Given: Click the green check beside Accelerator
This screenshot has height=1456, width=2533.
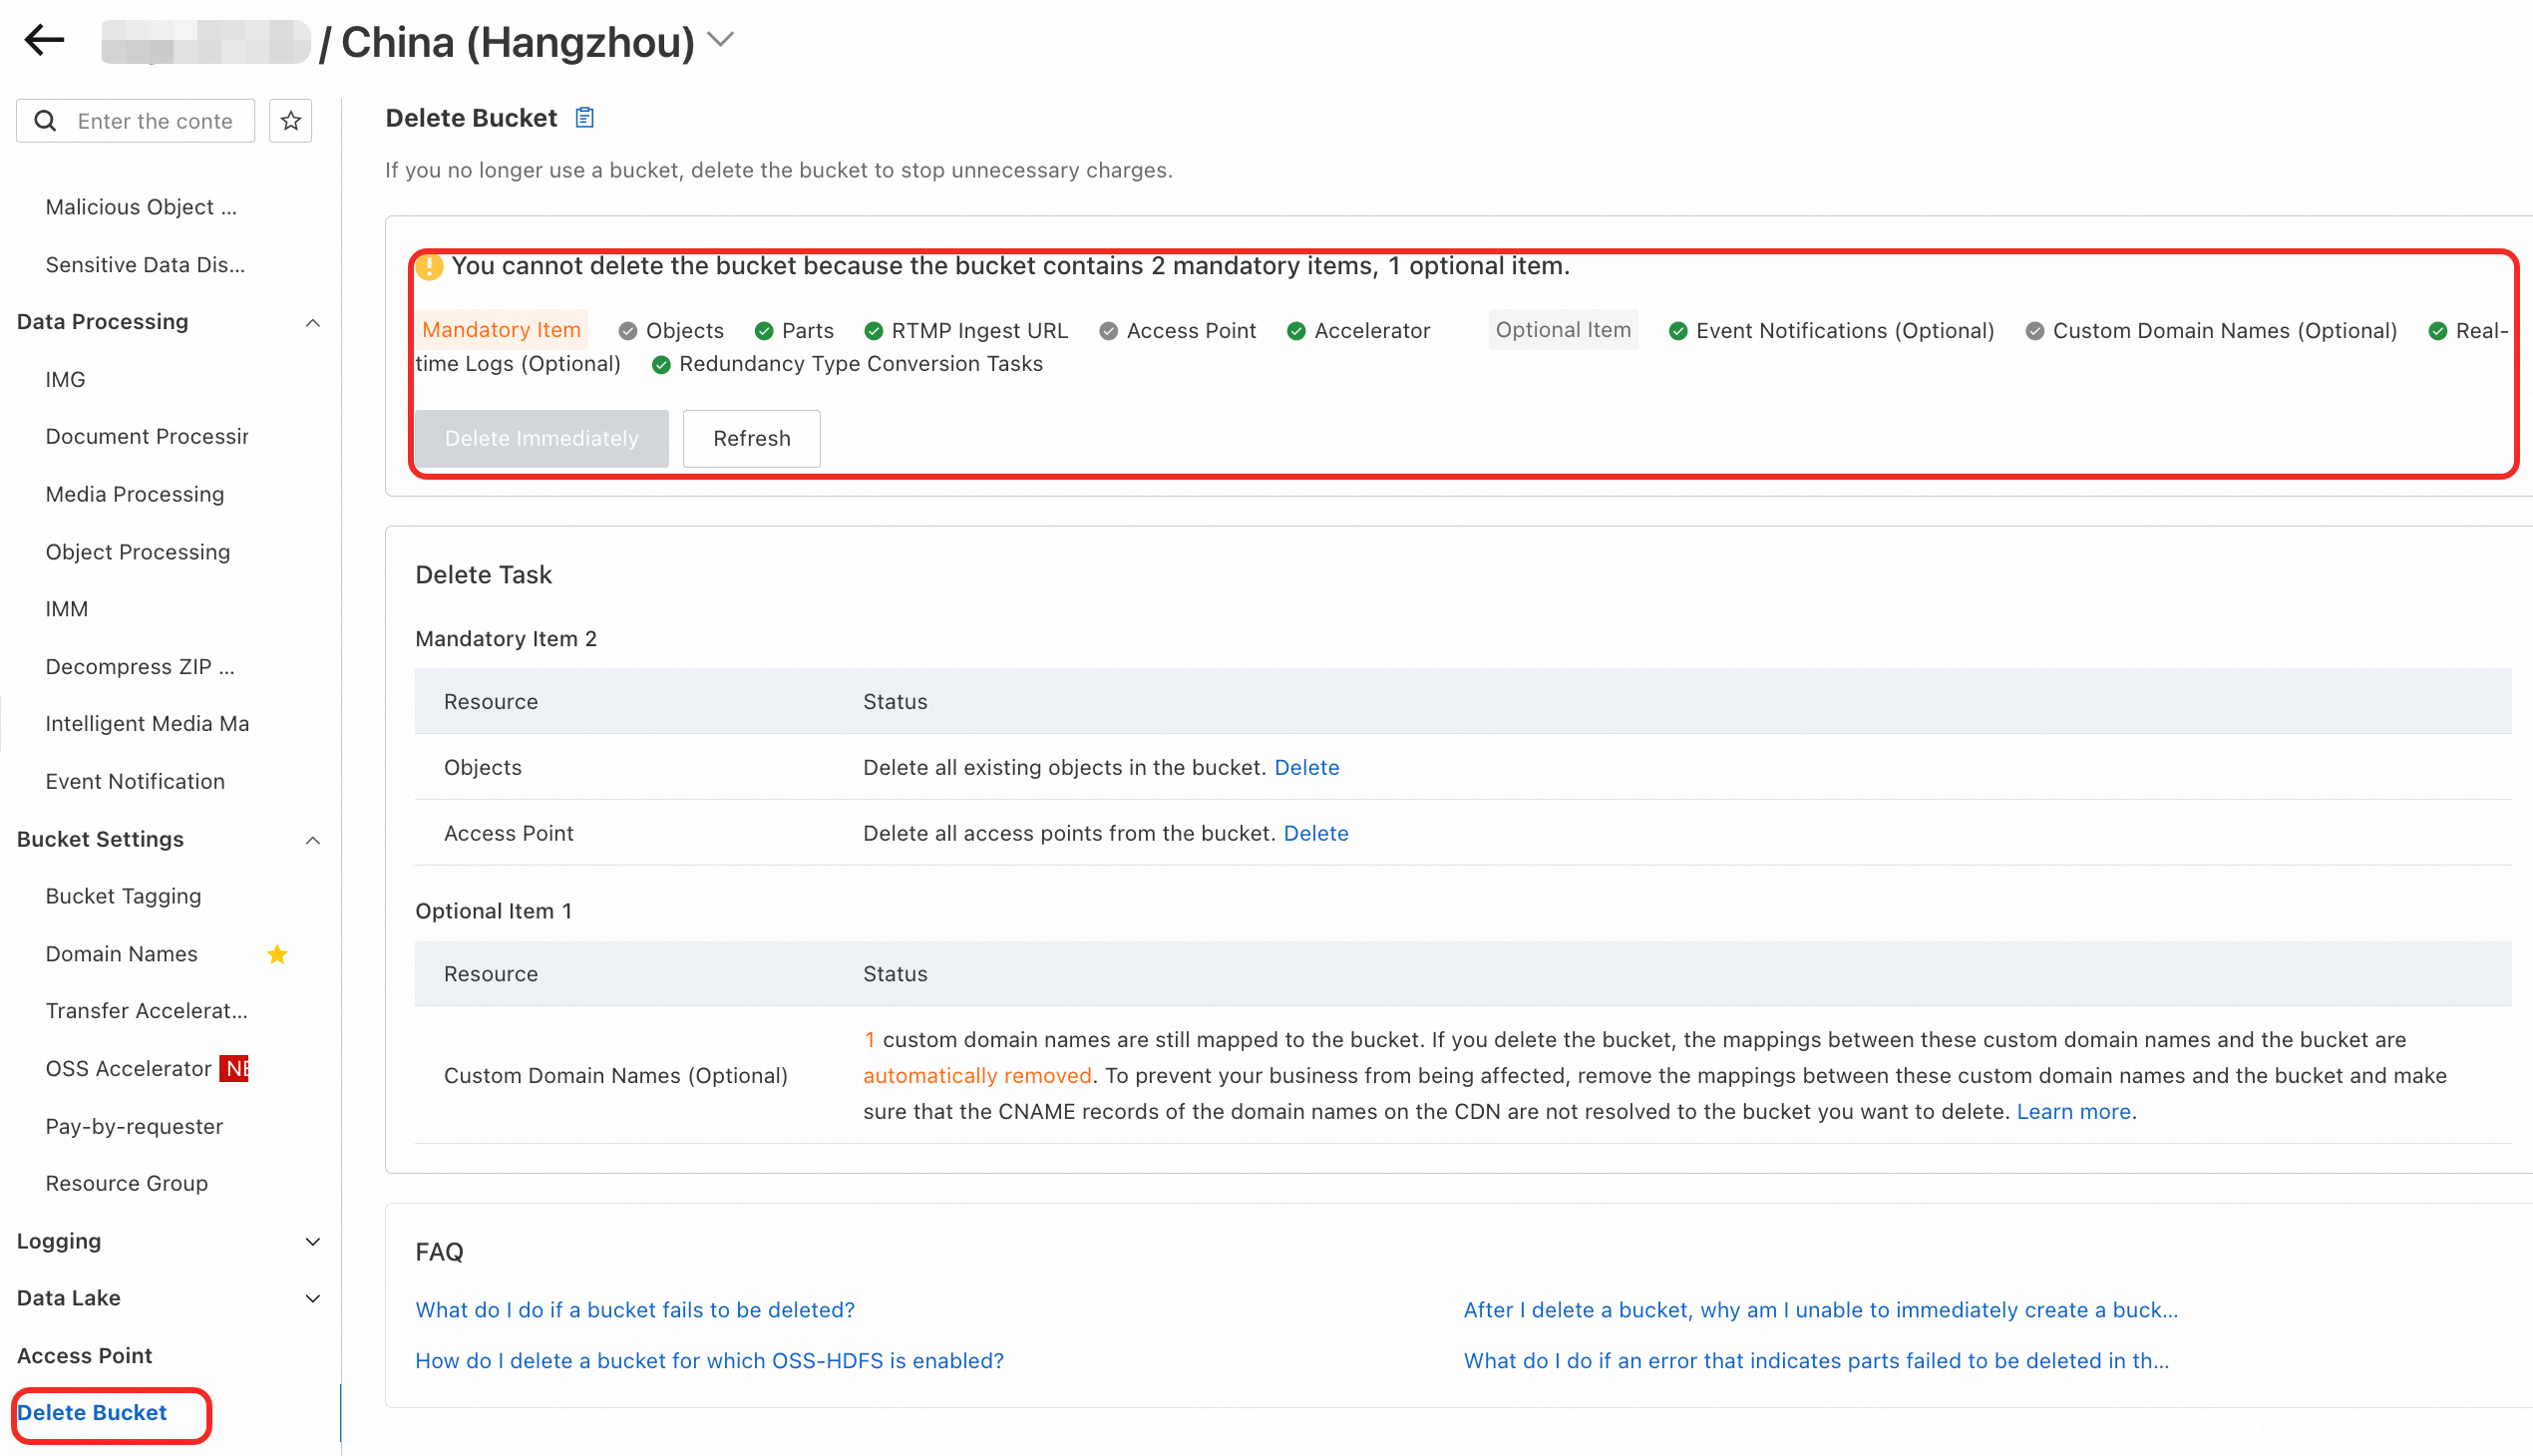Looking at the screenshot, I should pyautogui.click(x=1296, y=331).
